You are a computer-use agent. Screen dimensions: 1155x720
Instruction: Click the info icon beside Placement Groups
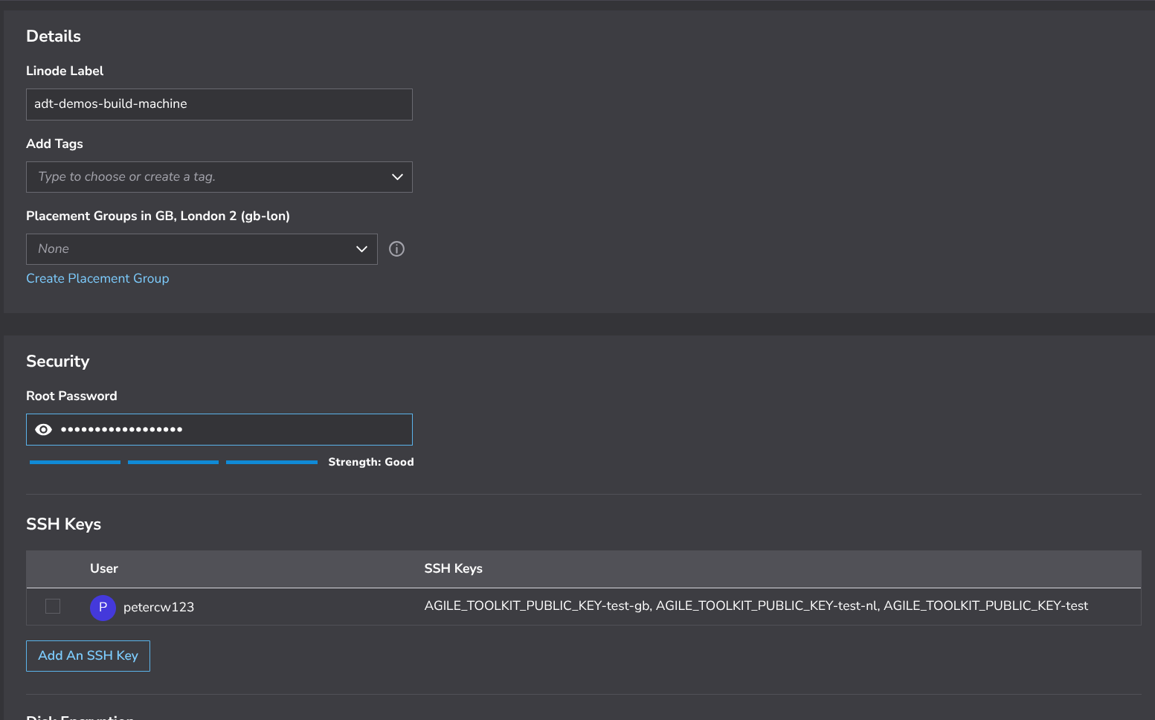coord(397,249)
